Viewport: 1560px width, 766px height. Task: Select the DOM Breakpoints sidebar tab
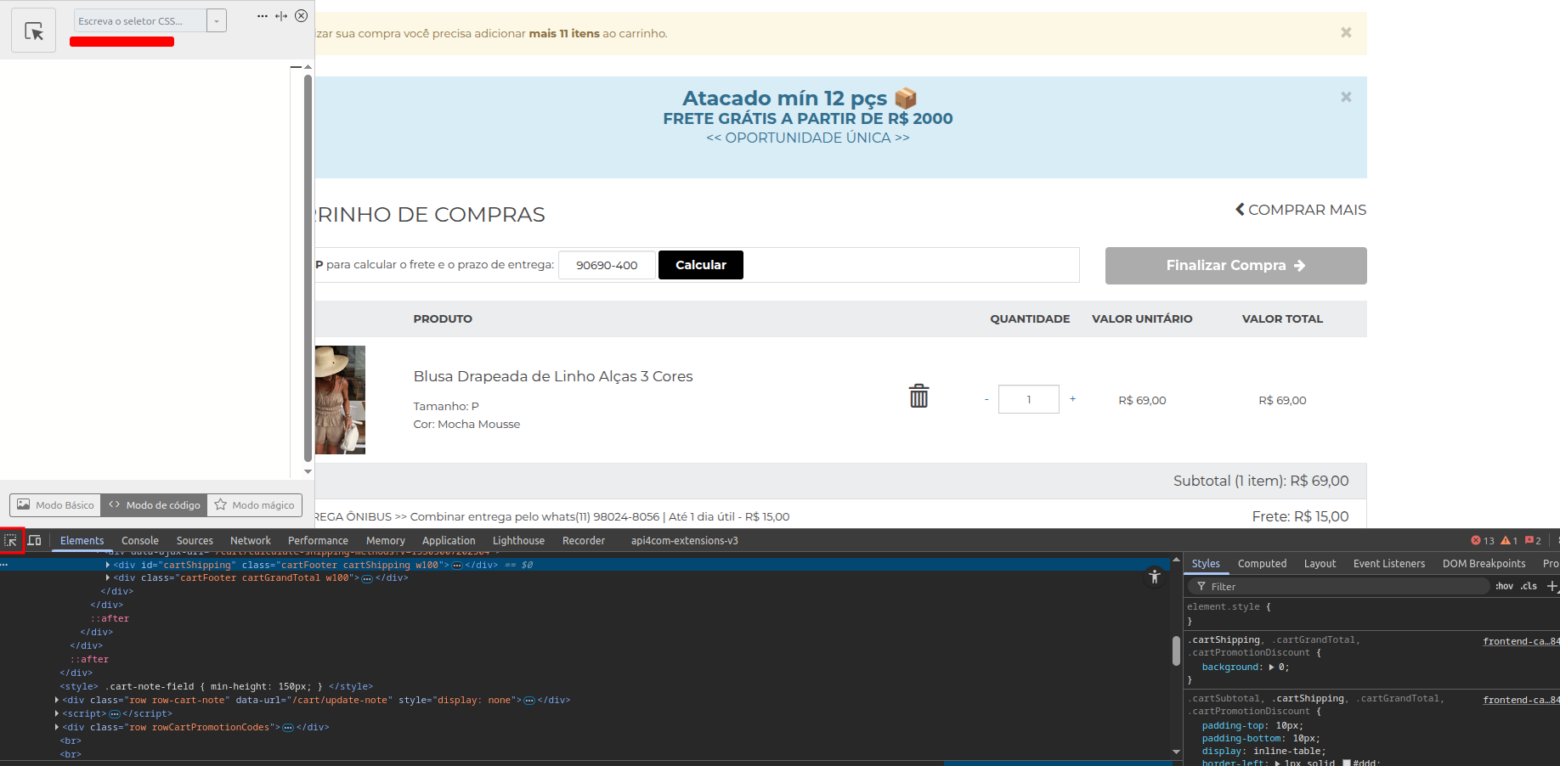[x=1484, y=563]
